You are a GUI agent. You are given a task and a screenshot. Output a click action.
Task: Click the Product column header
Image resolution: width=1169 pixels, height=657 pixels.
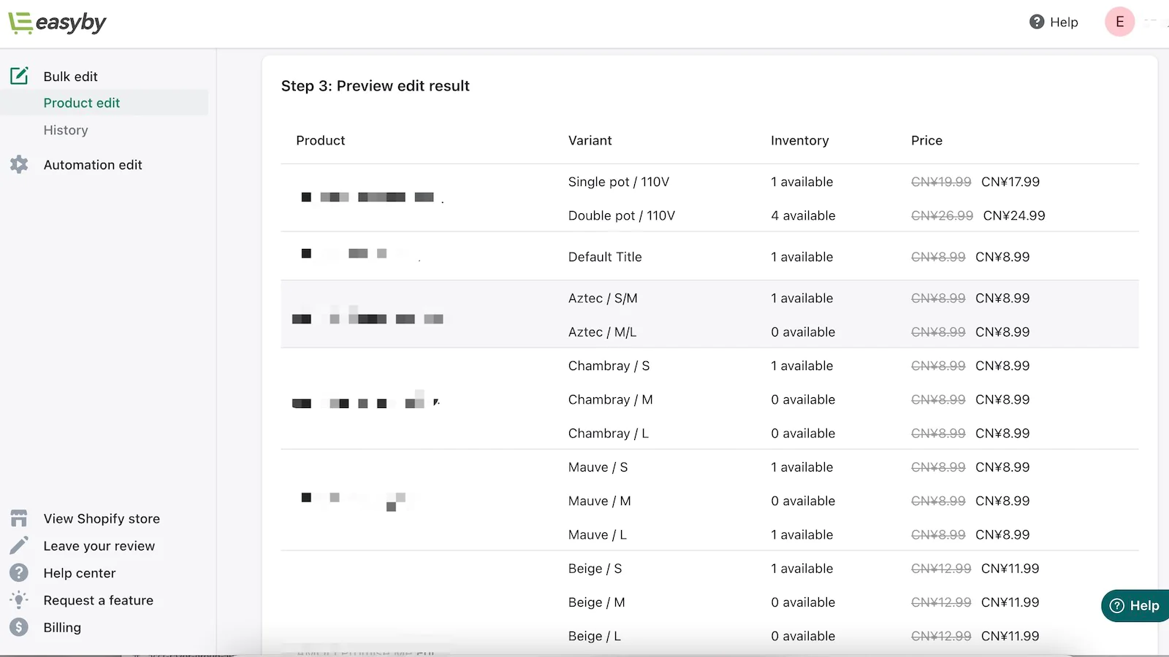(x=321, y=140)
